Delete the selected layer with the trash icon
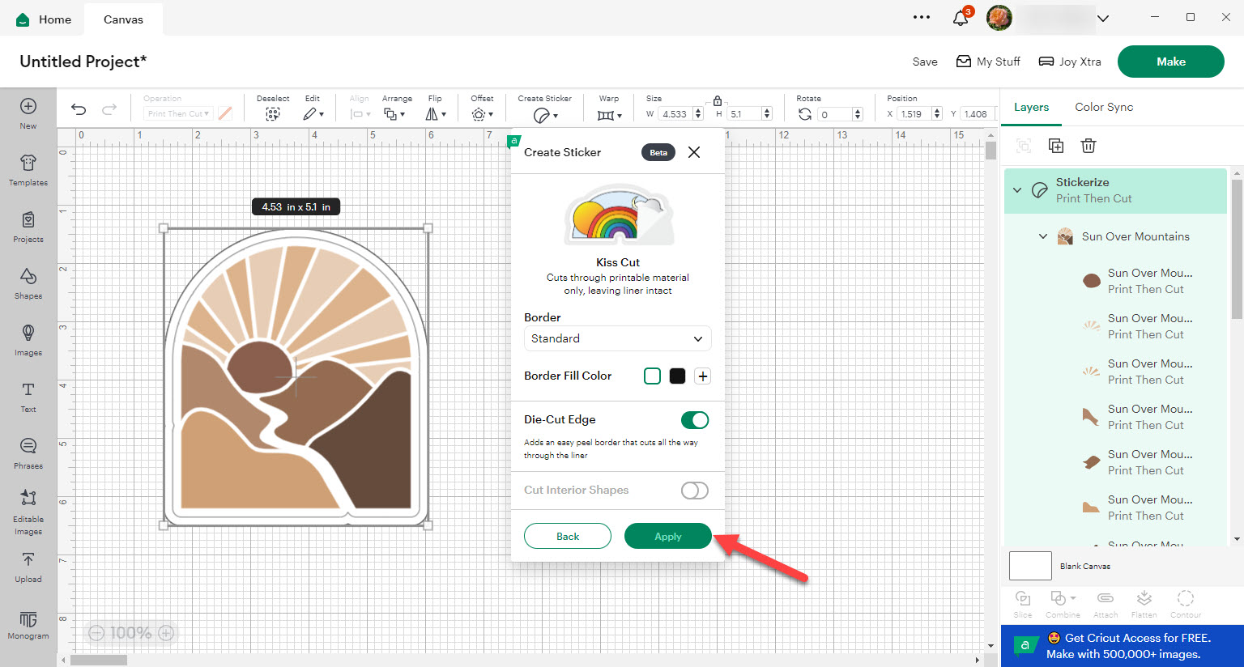Viewport: 1244px width, 667px height. [1088, 146]
